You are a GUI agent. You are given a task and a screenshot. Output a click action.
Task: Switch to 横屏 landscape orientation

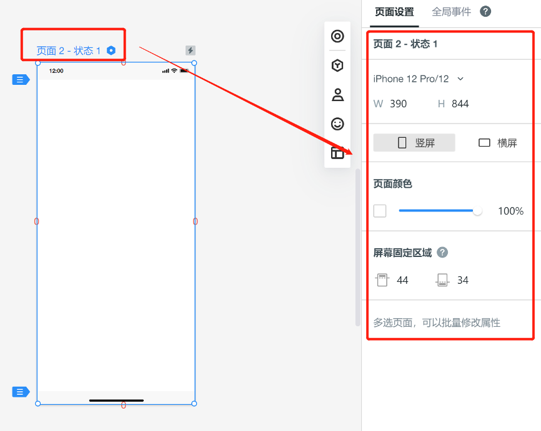(497, 143)
